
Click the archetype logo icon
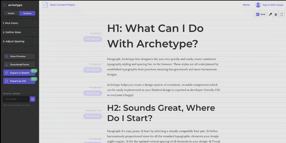click(5, 5)
